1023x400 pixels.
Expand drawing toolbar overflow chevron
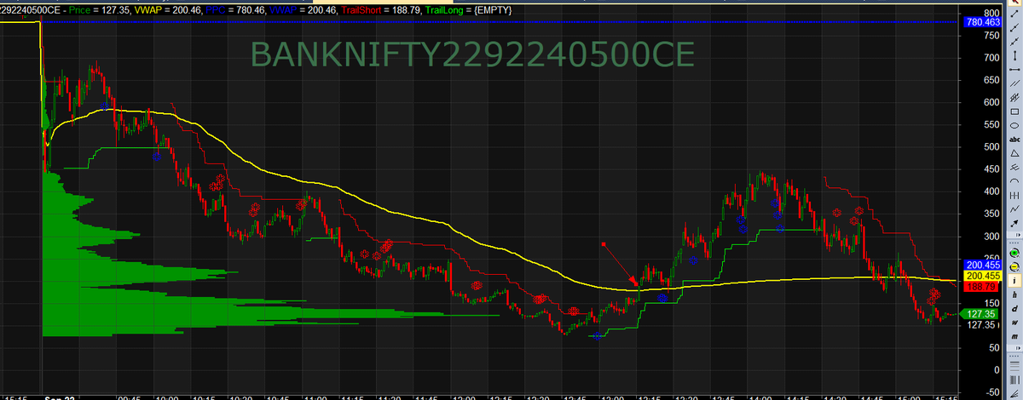[1018, 235]
